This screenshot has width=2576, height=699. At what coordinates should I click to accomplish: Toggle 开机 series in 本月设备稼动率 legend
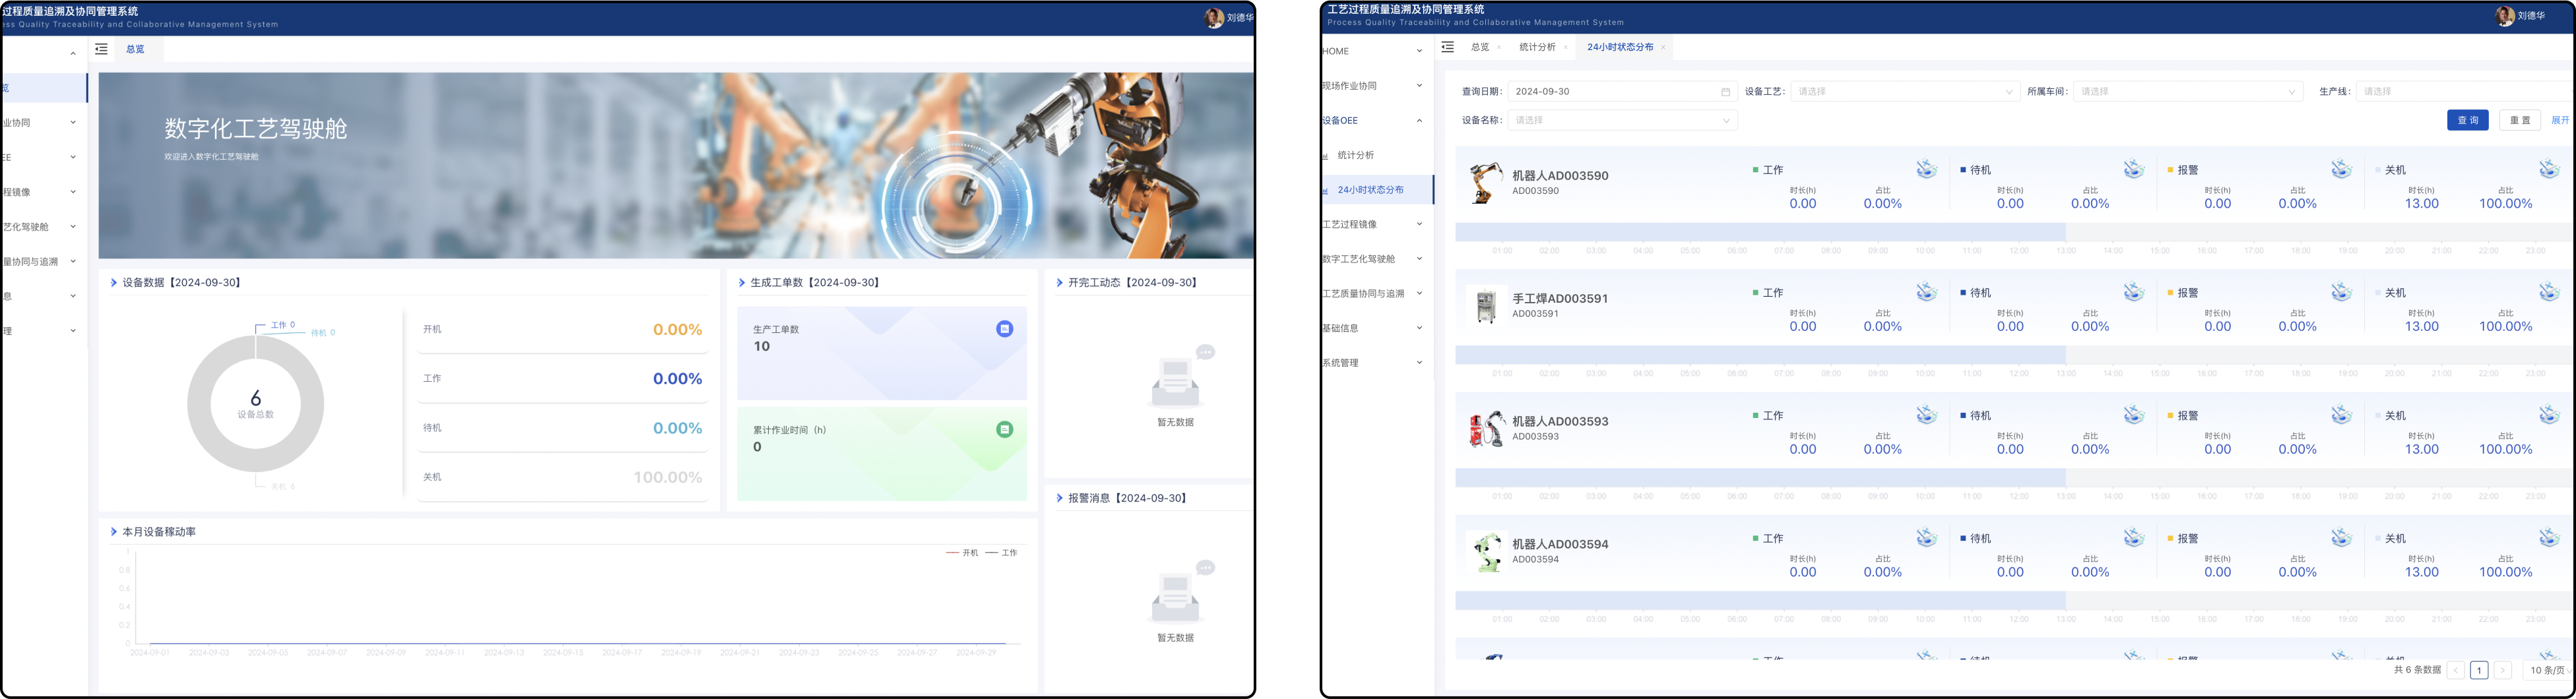click(x=962, y=553)
